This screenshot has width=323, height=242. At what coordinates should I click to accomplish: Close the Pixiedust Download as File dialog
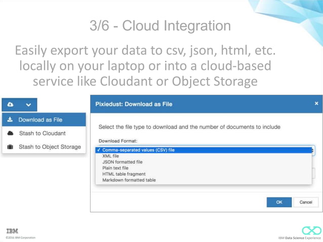pos(316,103)
